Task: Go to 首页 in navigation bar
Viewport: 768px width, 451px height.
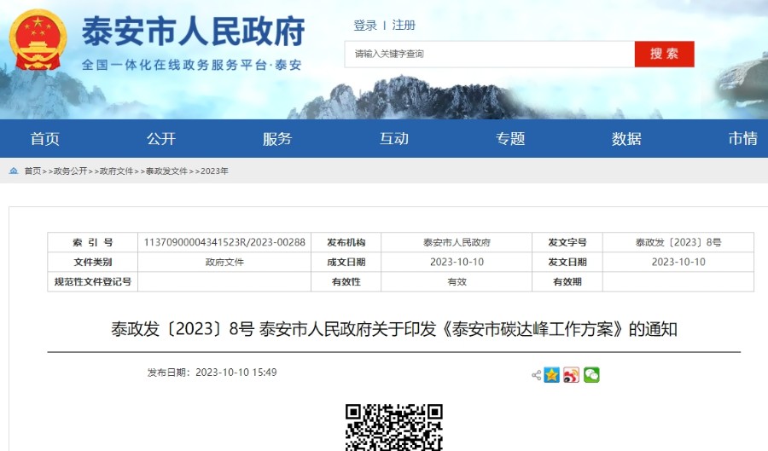Action: pos(45,139)
